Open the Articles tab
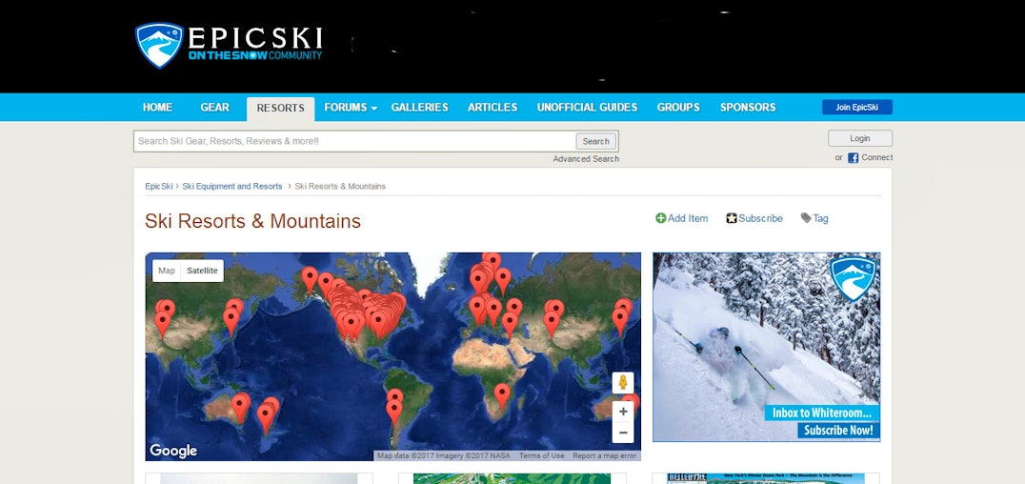The width and height of the screenshot is (1025, 484). pyautogui.click(x=492, y=108)
